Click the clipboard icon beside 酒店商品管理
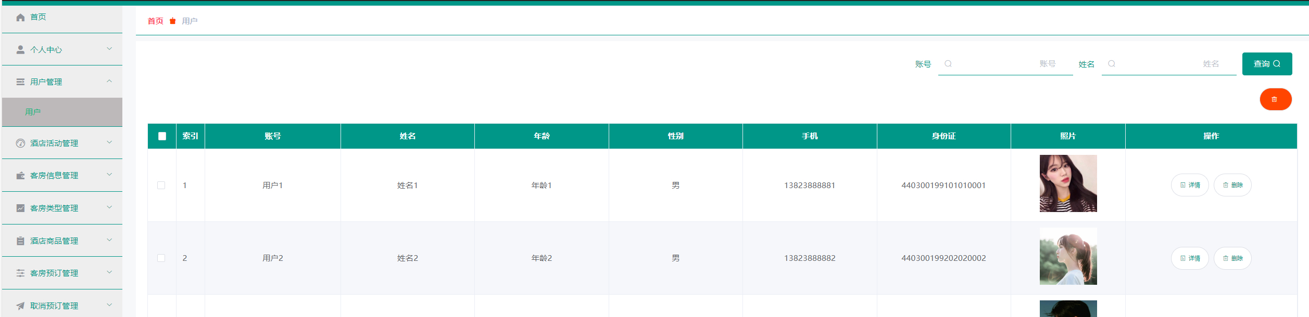Screen dimensions: 1309x317 coord(20,241)
